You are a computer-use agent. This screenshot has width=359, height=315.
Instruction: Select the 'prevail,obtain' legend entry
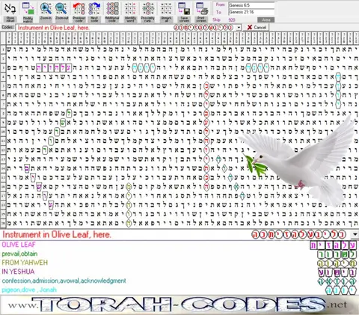point(19,254)
